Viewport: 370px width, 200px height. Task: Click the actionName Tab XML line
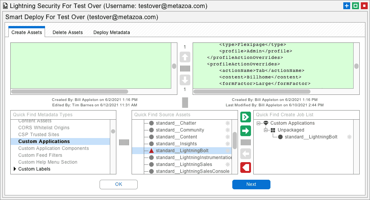click(x=262, y=70)
